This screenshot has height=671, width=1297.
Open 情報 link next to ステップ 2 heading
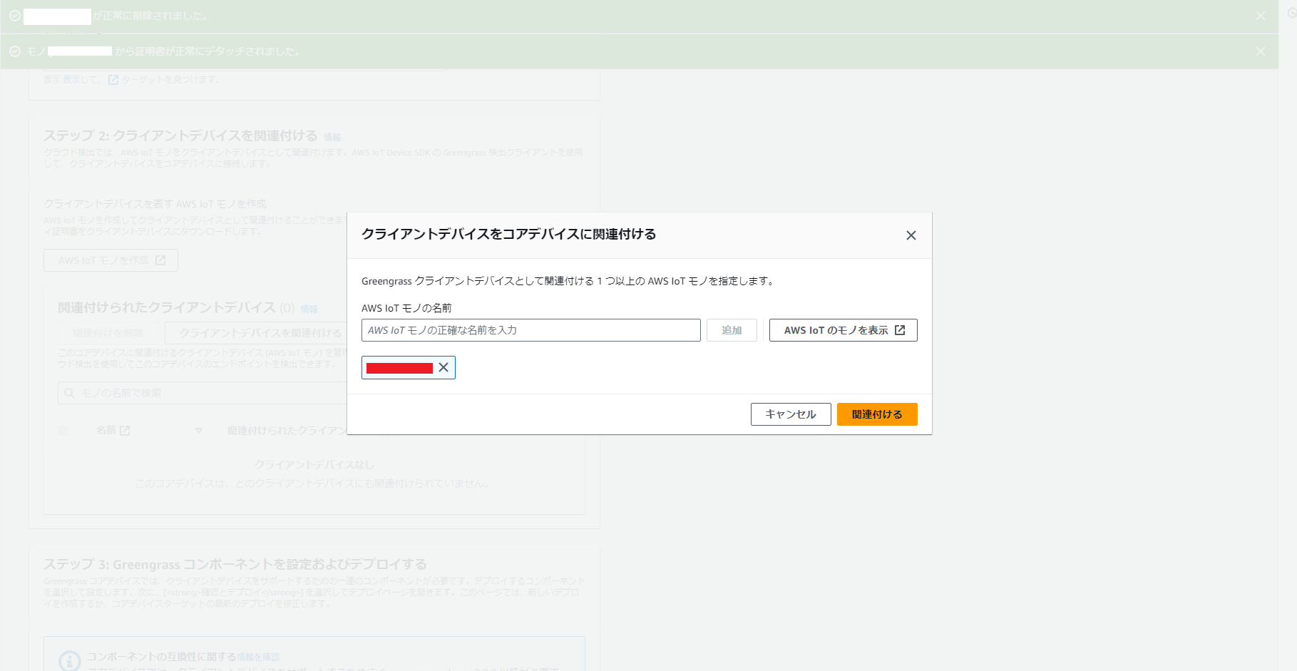[332, 137]
